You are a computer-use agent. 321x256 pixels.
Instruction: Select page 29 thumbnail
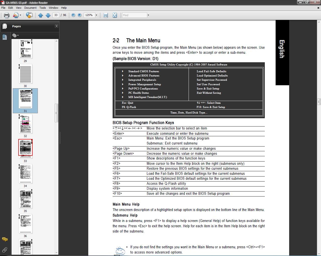coord(25,49)
